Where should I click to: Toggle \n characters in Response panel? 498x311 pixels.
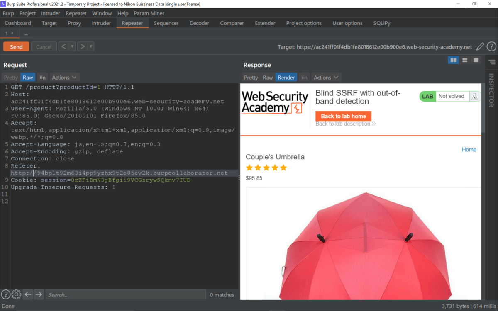pos(304,78)
